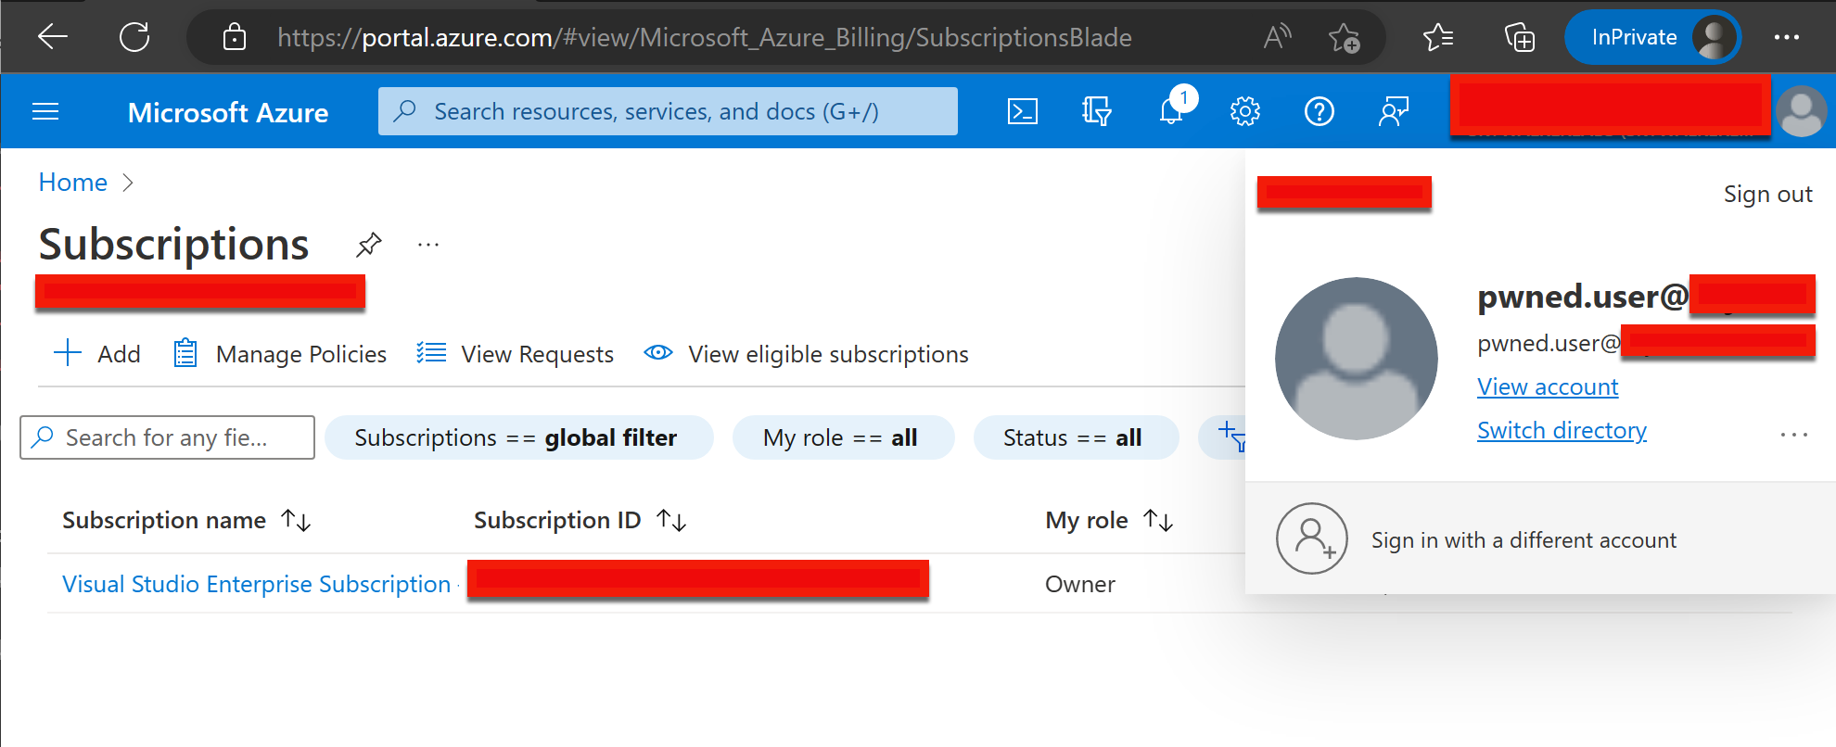Sort by Subscription ID column
Image resolution: width=1836 pixels, height=747 pixels.
(580, 521)
